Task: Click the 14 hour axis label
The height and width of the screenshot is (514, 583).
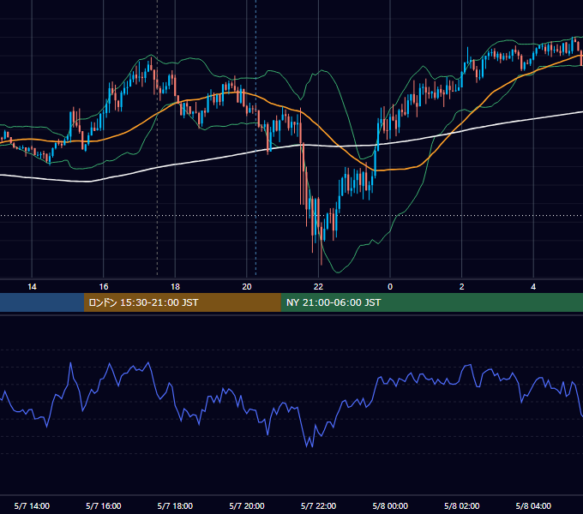Action: pyautogui.click(x=32, y=287)
